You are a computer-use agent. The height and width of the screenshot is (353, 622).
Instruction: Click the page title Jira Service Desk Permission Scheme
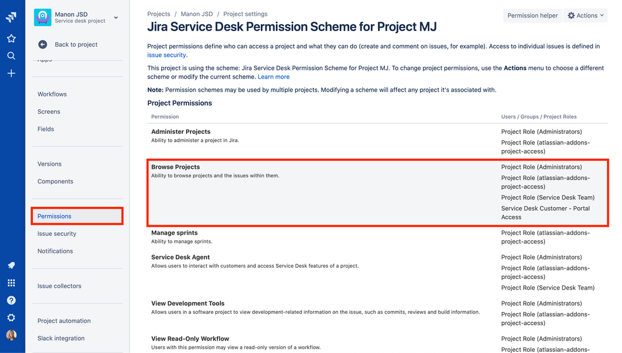pyautogui.click(x=292, y=27)
